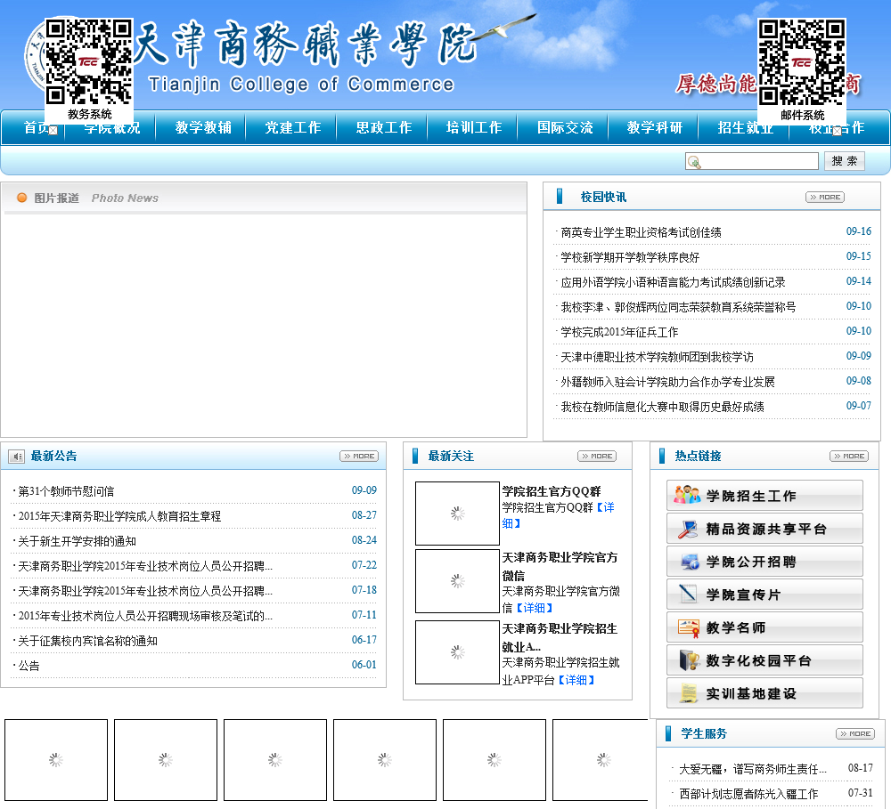This screenshot has width=891, height=809.
Task: Close the 邮件系统 QR code popup
Action: click(837, 131)
